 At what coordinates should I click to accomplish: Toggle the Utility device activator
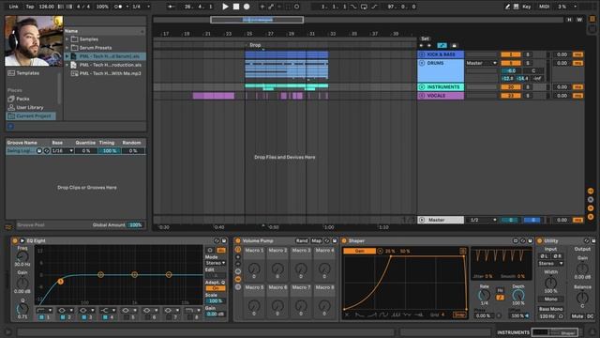point(540,240)
